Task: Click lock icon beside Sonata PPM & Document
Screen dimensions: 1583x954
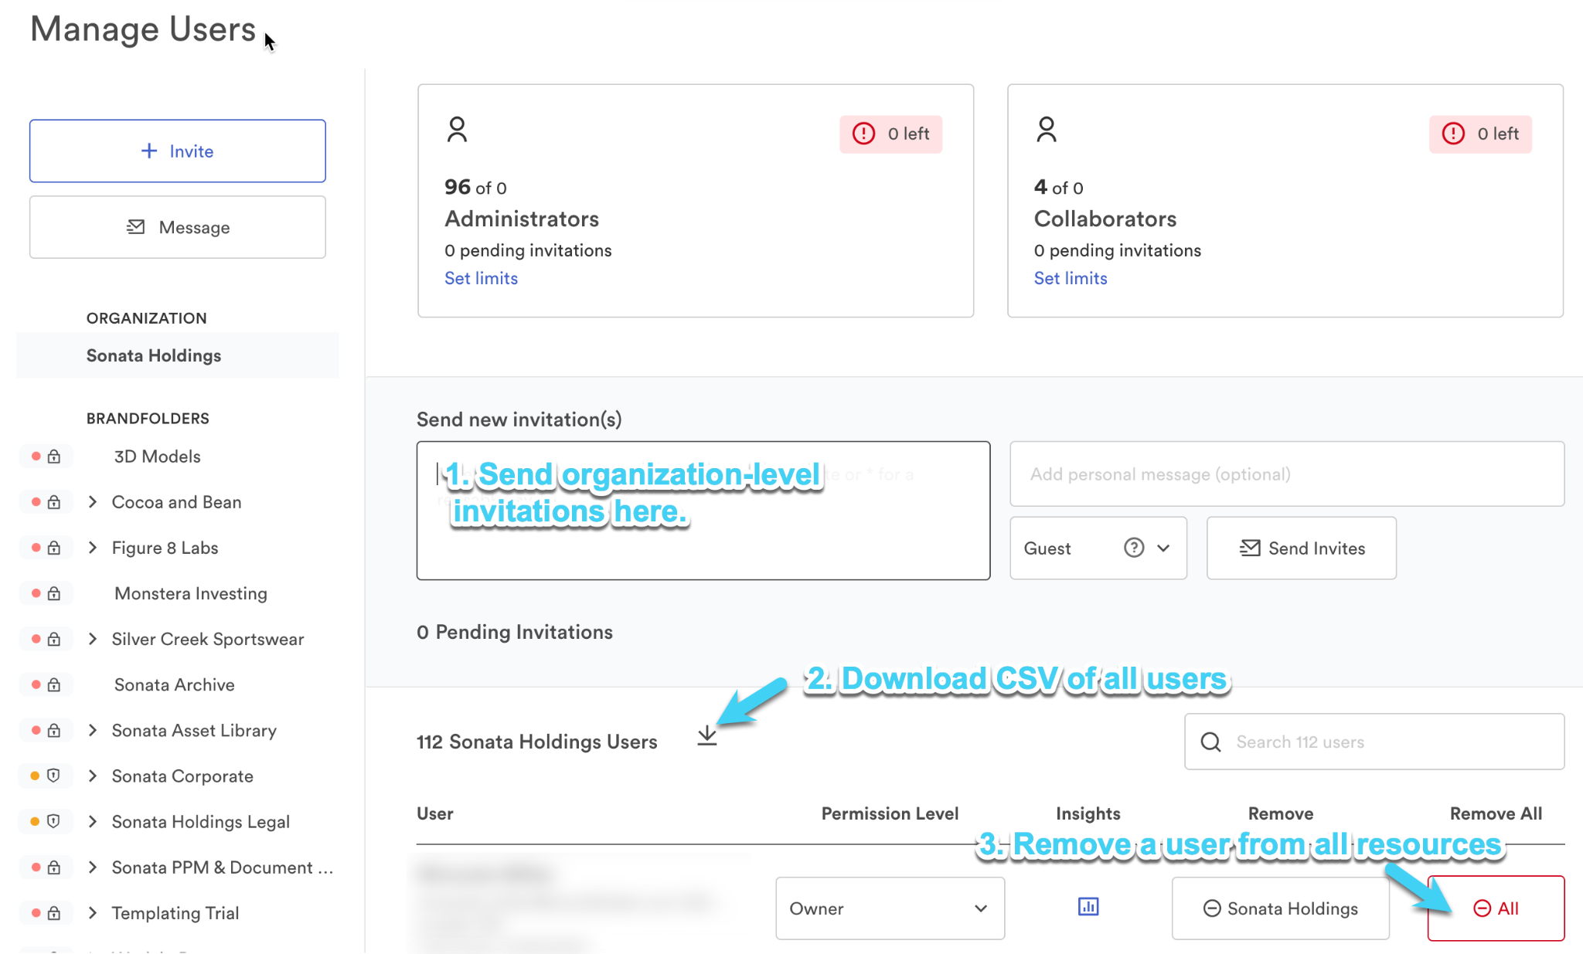Action: click(54, 867)
